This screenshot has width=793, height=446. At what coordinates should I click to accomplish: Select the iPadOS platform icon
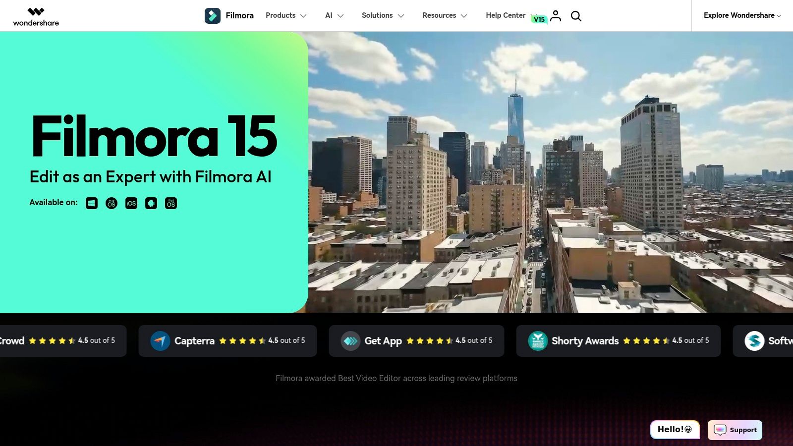171,203
